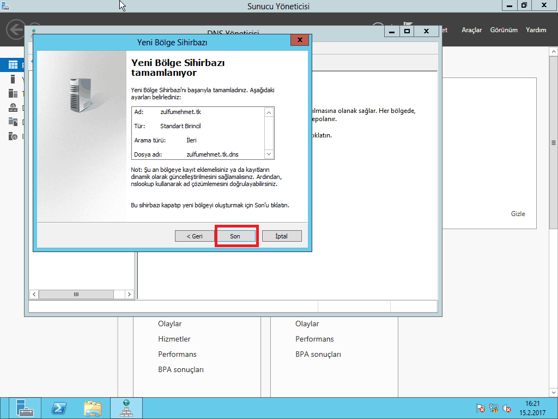
Task: Open BPA sonuçları in the right server tile
Action: [x=318, y=354]
